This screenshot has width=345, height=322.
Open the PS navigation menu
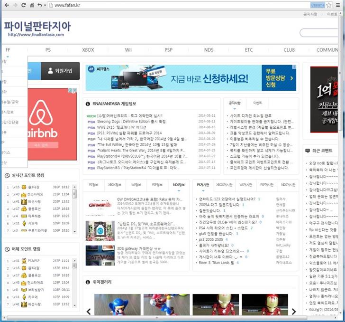pyautogui.click(x=48, y=50)
